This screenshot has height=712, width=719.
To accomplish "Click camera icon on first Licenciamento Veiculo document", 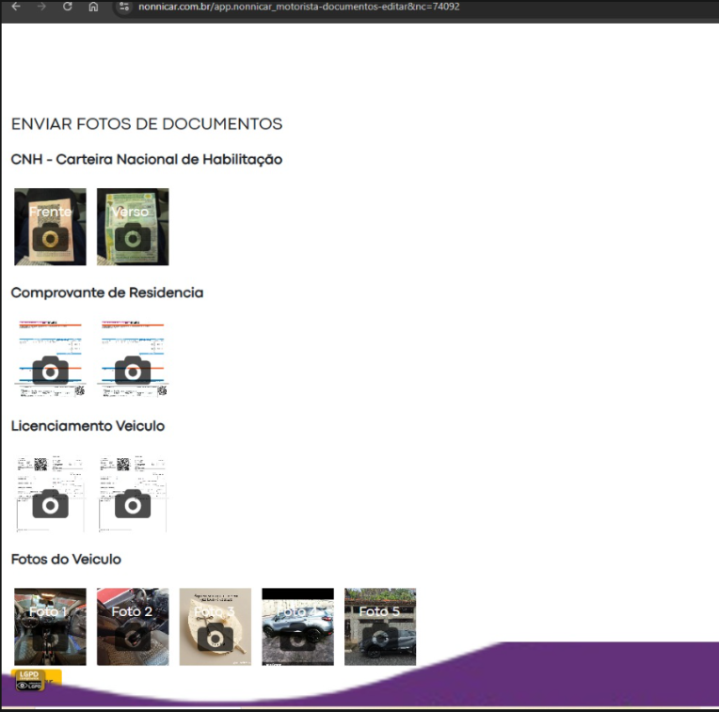I will click(50, 502).
